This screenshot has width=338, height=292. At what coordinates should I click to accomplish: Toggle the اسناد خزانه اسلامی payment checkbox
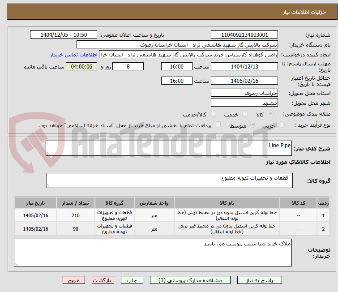pyautogui.click(x=218, y=125)
